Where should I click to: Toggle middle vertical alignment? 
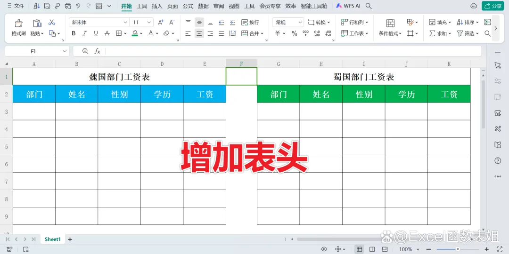click(199, 23)
